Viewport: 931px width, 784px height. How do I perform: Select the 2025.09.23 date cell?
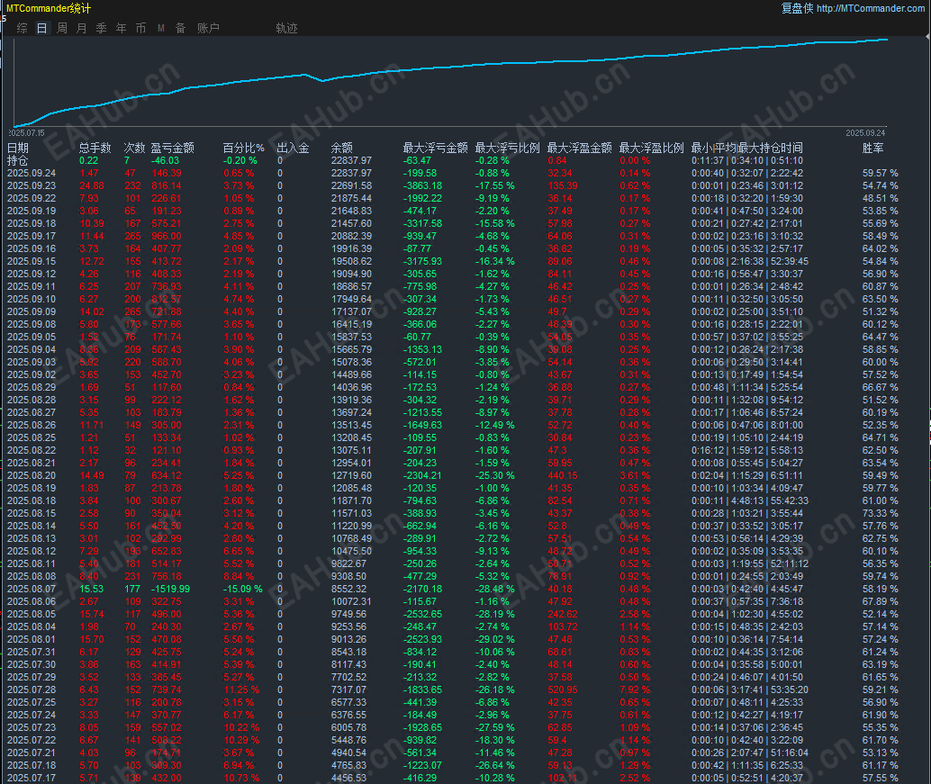coord(32,185)
